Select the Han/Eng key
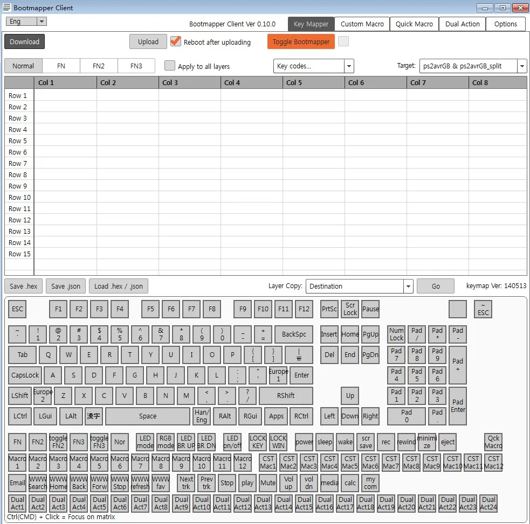530x524 pixels. pos(202,416)
